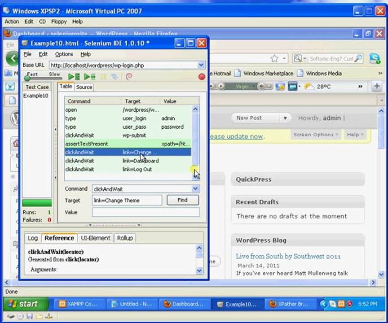The width and height of the screenshot is (388, 323).
Task: Click the Firefox back arrow button
Action: pyautogui.click(x=13, y=58)
